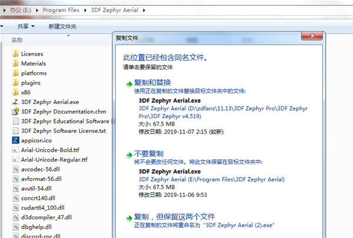This screenshot has height=238, width=353.
Task: Click the cudart64_100.dll file icon
Action: pos(15,207)
